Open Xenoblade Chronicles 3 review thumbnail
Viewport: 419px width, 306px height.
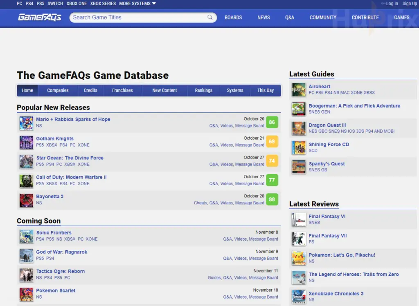click(298, 297)
